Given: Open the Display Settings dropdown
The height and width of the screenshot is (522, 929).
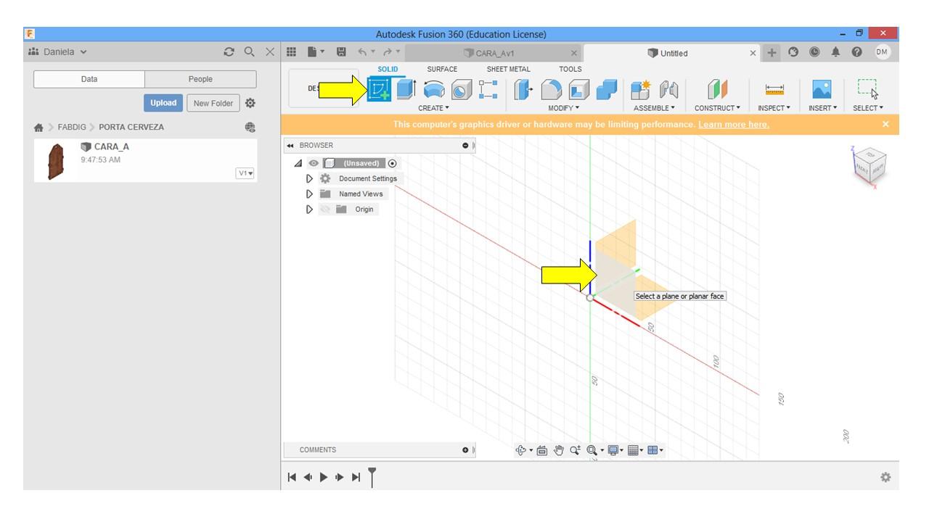Looking at the screenshot, I should [x=615, y=450].
